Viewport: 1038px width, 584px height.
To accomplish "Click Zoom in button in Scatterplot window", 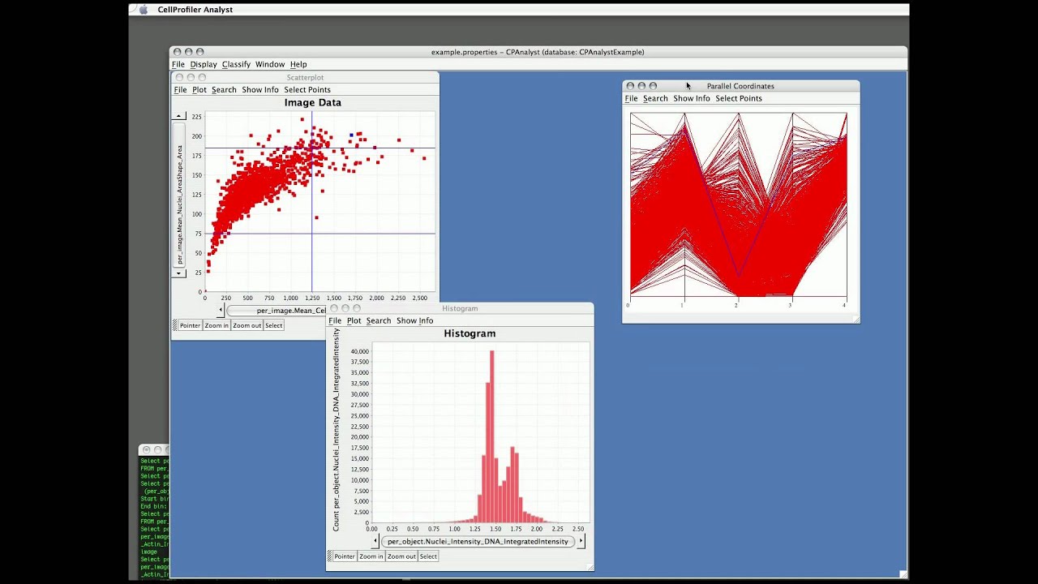I will tap(217, 325).
